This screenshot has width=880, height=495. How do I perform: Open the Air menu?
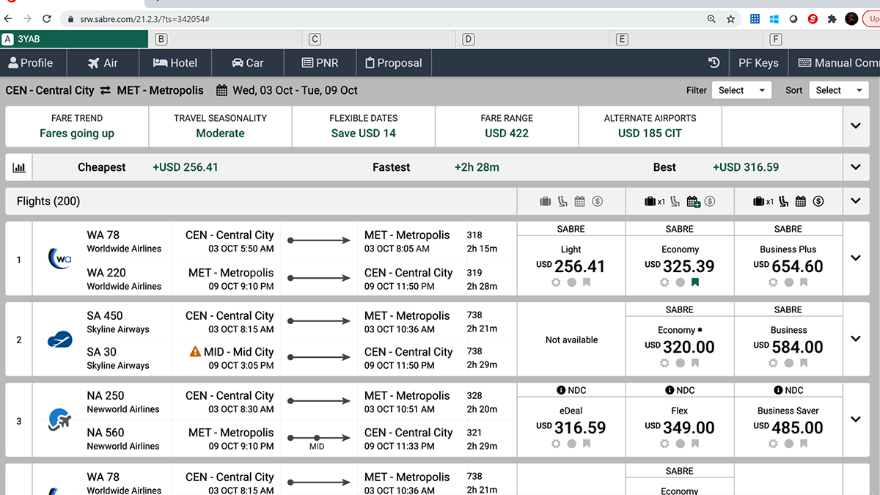[103, 63]
